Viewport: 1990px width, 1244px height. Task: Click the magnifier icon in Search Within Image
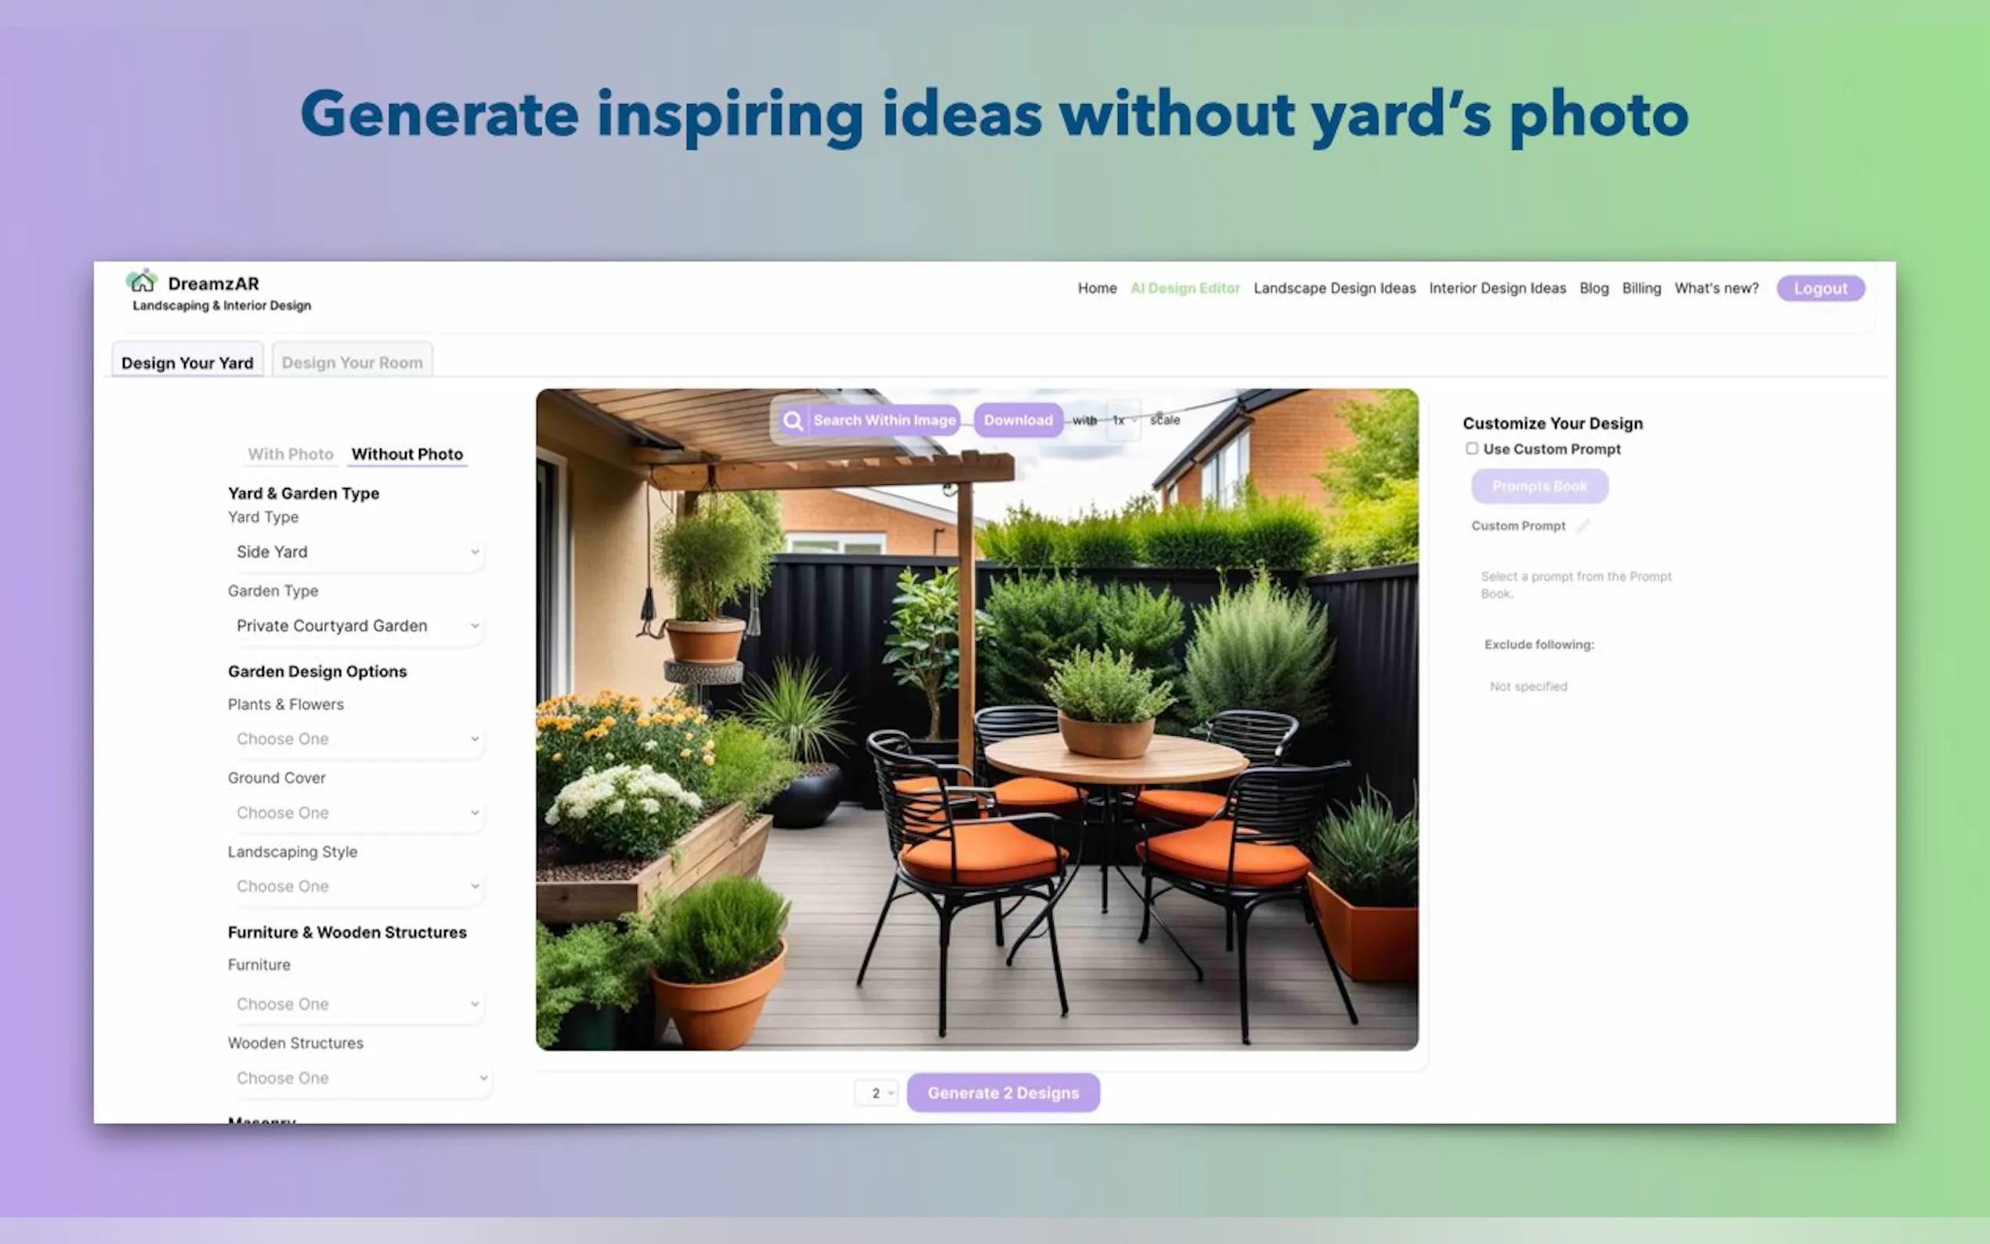[x=792, y=421]
